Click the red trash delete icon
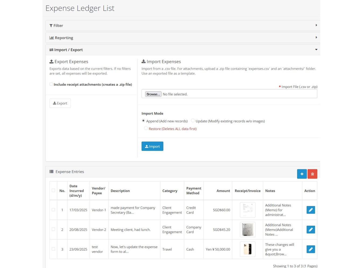The width and height of the screenshot is (363, 268). [x=312, y=174]
